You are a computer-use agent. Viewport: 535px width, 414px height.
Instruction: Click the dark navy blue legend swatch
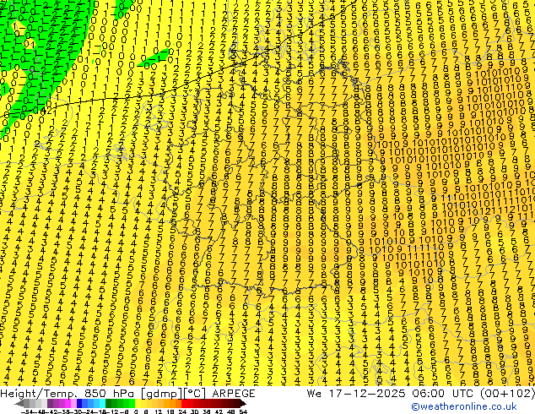click(79, 404)
